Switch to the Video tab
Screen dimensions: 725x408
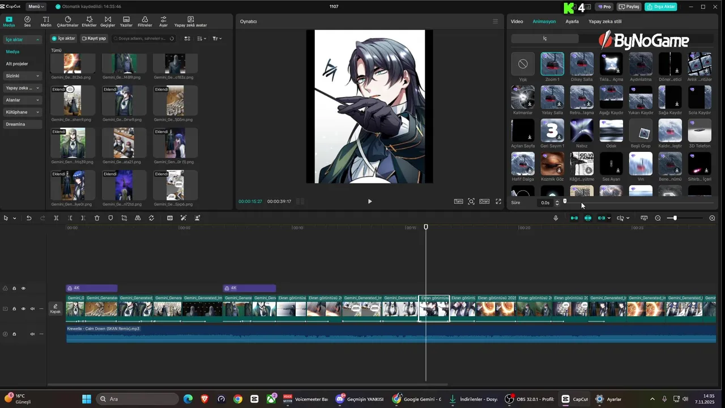[517, 22]
